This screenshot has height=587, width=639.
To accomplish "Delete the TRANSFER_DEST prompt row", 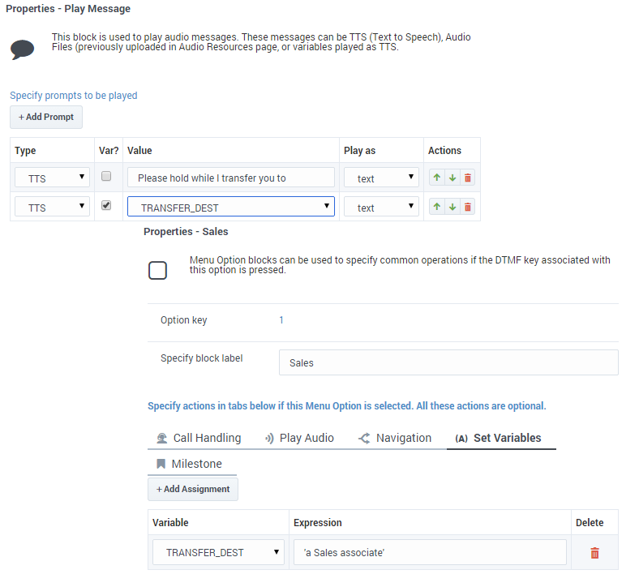I will tap(468, 208).
